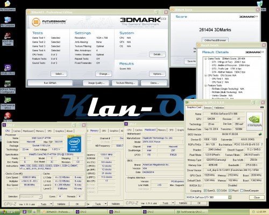Image resolution: width=269 pixels, height=215 pixels.
Task: Click the BIOS save chip icon in GPU-Z
Action: [x=260, y=134]
